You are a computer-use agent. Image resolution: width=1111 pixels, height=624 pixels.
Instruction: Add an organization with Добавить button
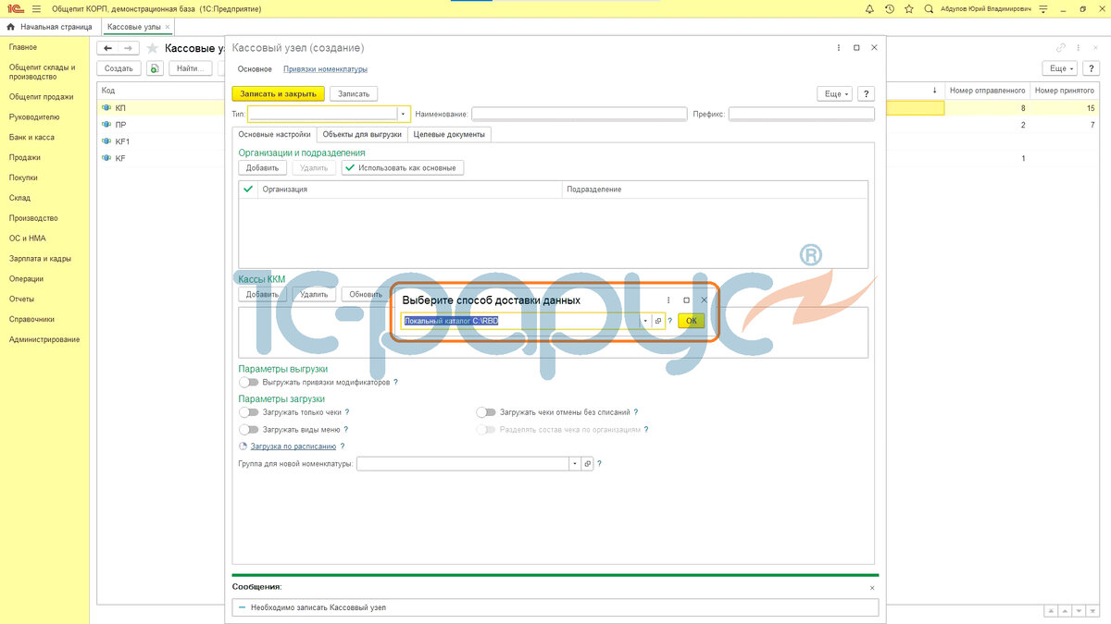point(262,167)
